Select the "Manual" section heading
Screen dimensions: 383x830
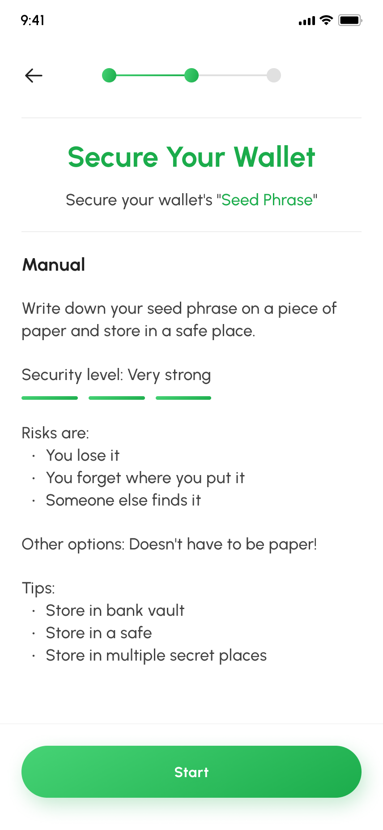tap(54, 265)
